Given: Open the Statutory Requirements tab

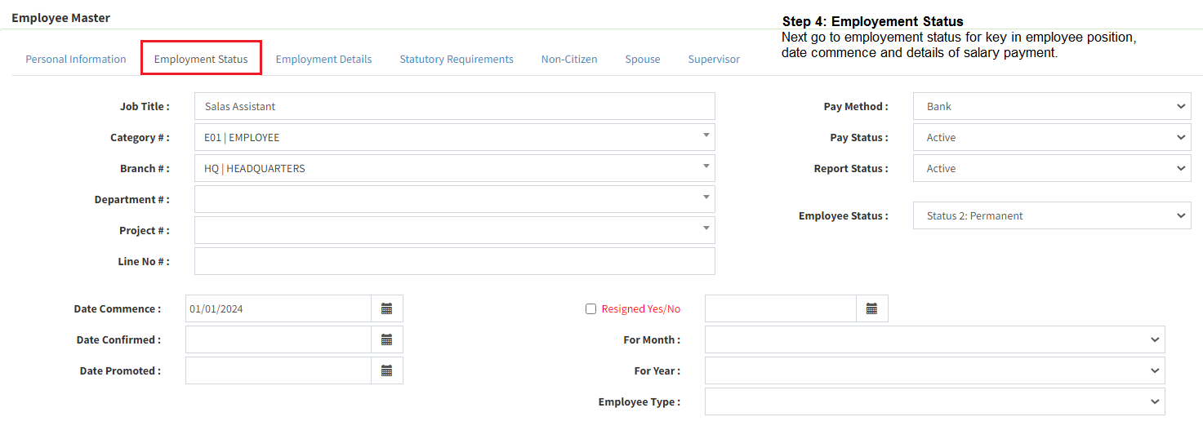Looking at the screenshot, I should pos(457,59).
